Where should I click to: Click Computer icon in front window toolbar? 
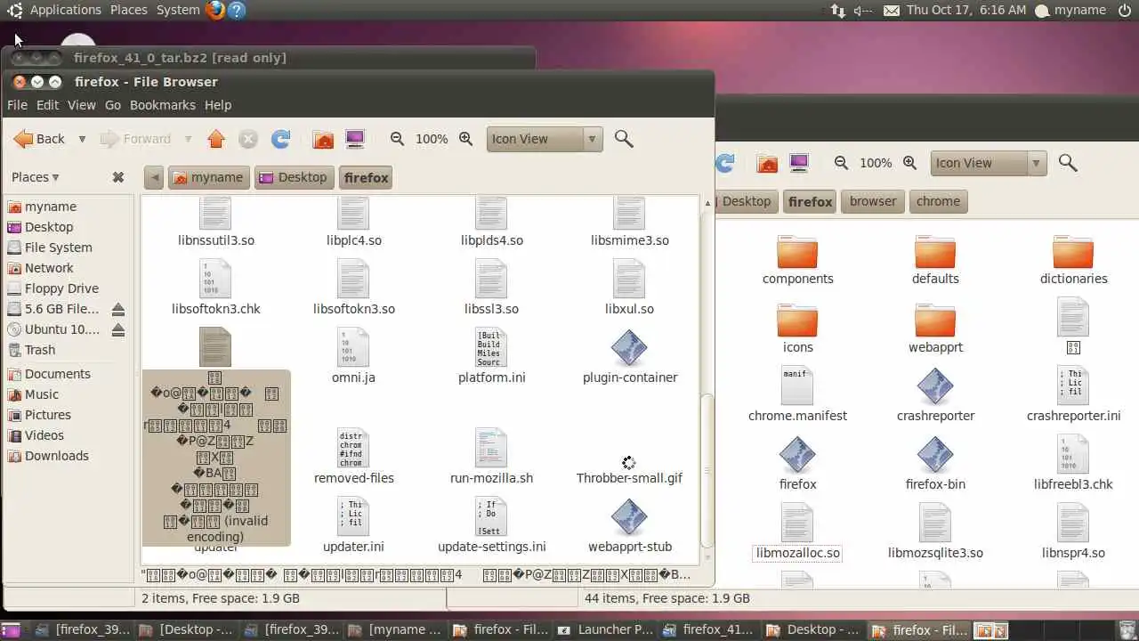click(x=355, y=139)
